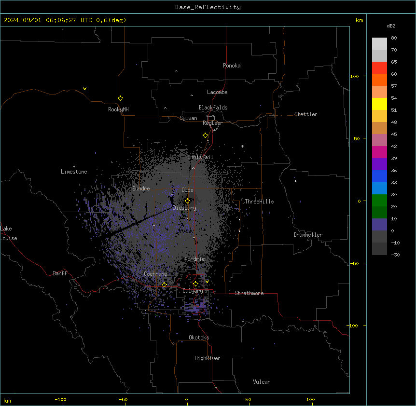Viewport: 416px width, 406px height.
Task: Select the violet purple swatch between 39 and 36
Action: pyautogui.click(x=379, y=164)
